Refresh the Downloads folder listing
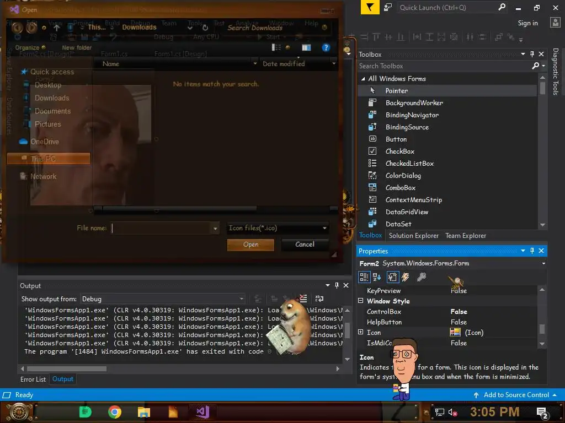This screenshot has height=423, width=565. (205, 28)
